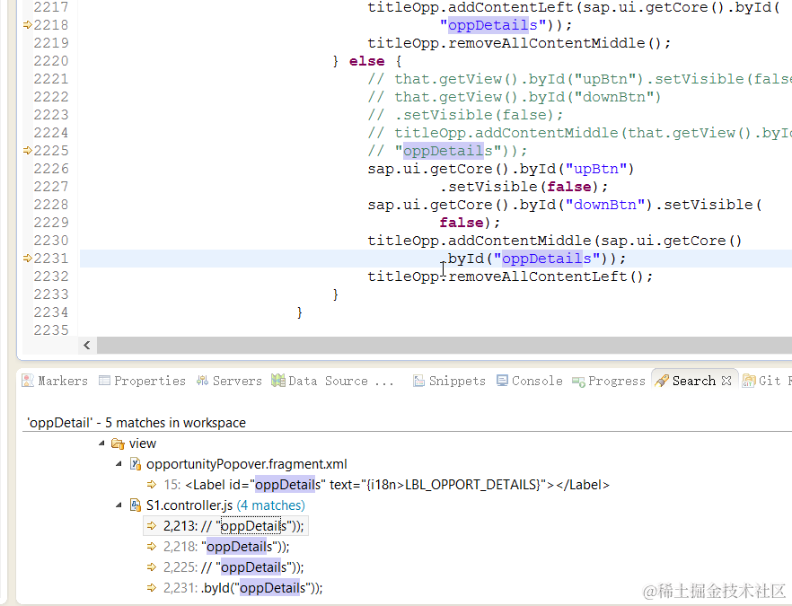Click the "downBtn" string on line 2228
The image size is (792, 606).
click(605, 205)
